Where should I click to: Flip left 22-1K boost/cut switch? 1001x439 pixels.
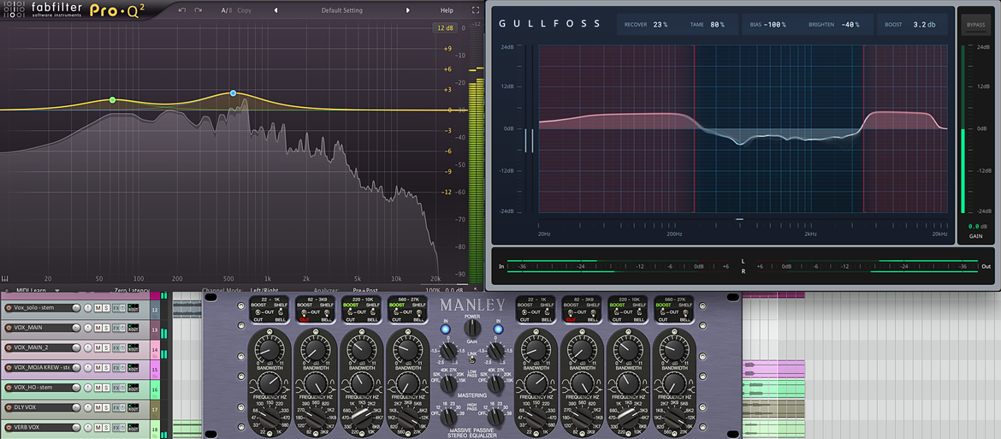tap(258, 312)
